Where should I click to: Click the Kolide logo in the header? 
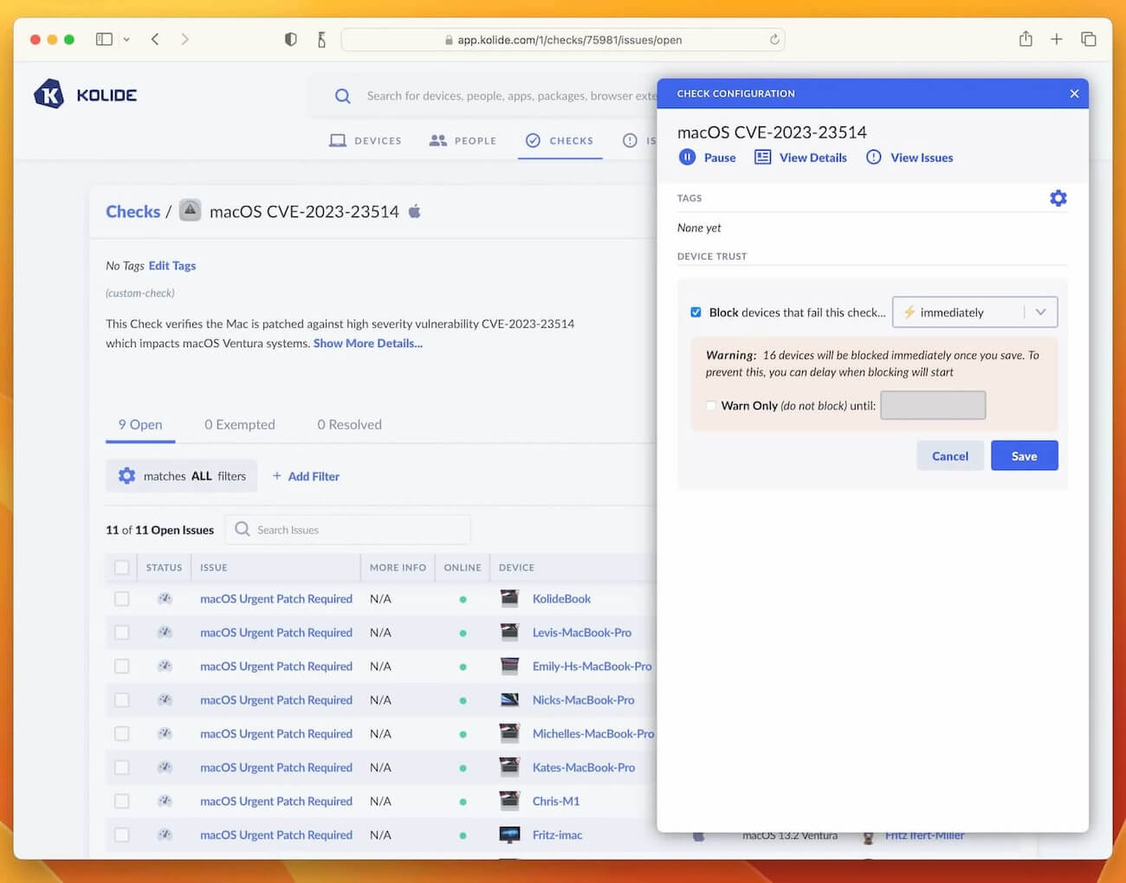pyautogui.click(x=84, y=93)
